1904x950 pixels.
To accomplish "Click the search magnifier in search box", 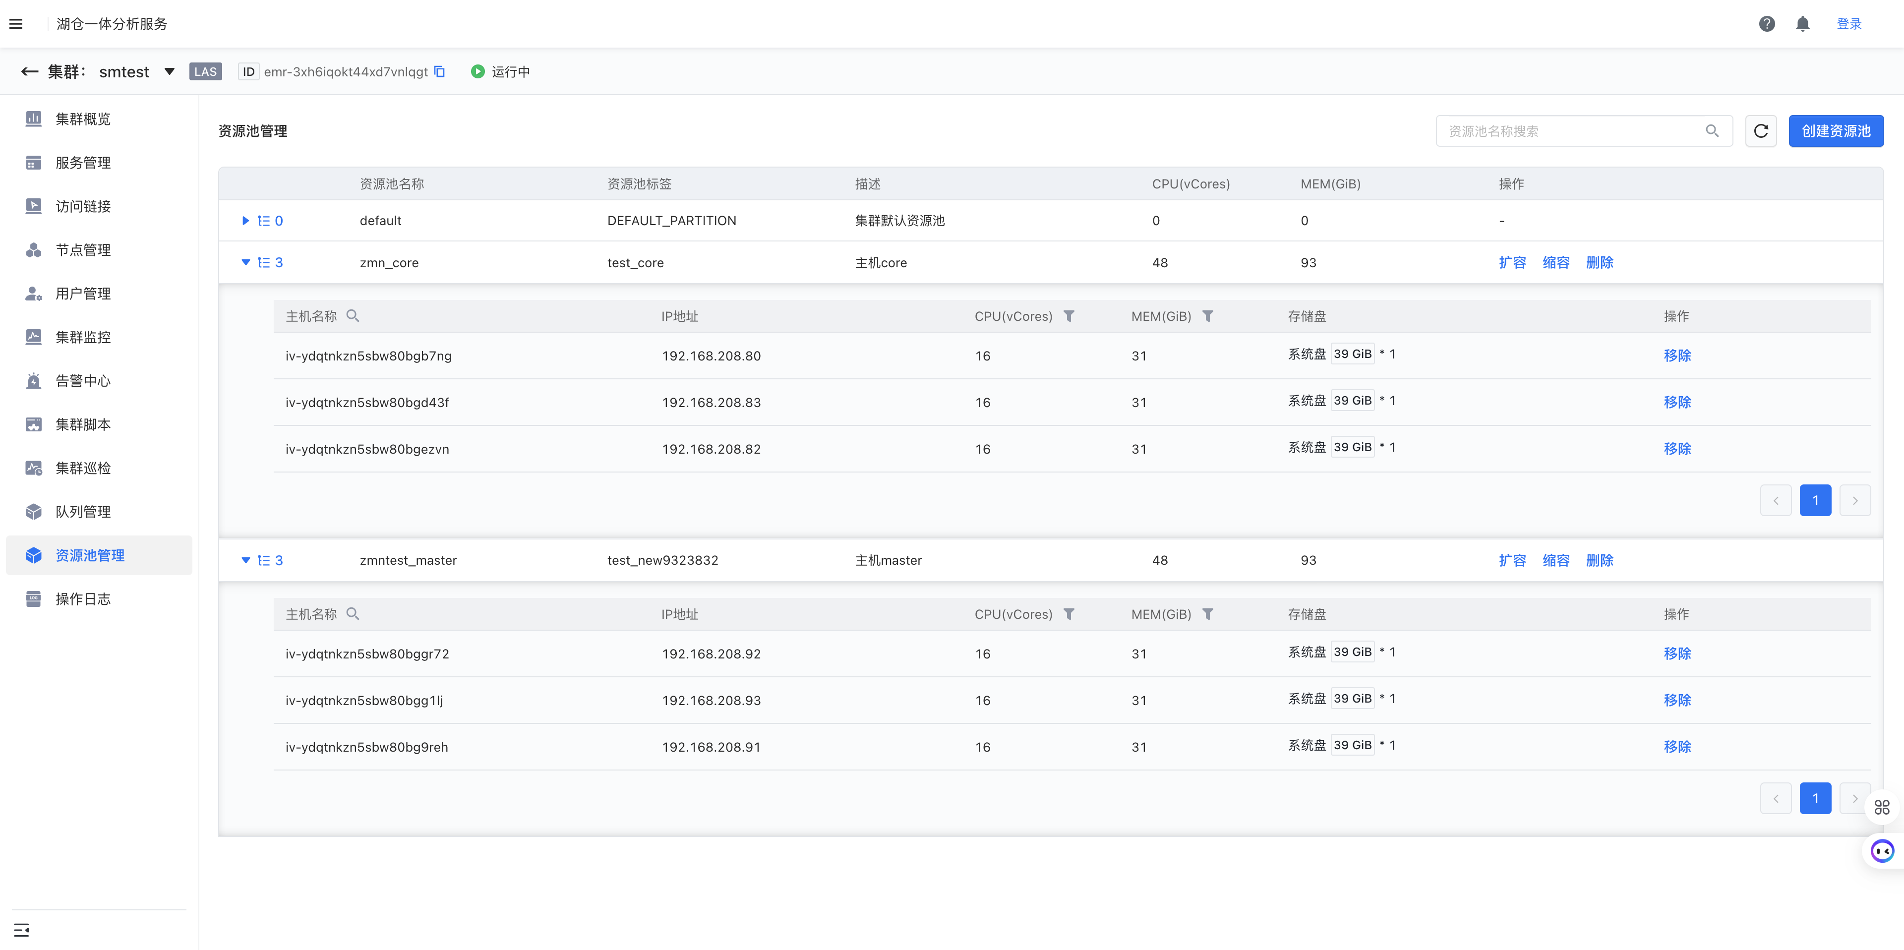I will [x=1712, y=131].
